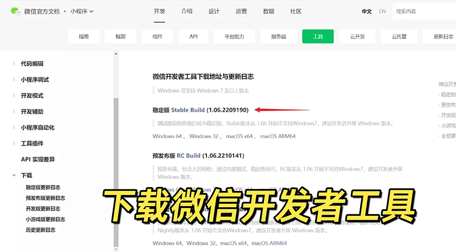
Task: Expand the 开发模式 chevron in the sidebar
Action: click(x=14, y=95)
